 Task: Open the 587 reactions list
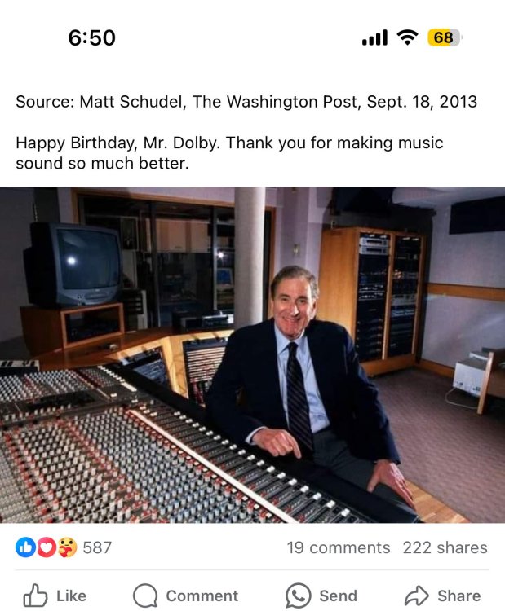97,547
